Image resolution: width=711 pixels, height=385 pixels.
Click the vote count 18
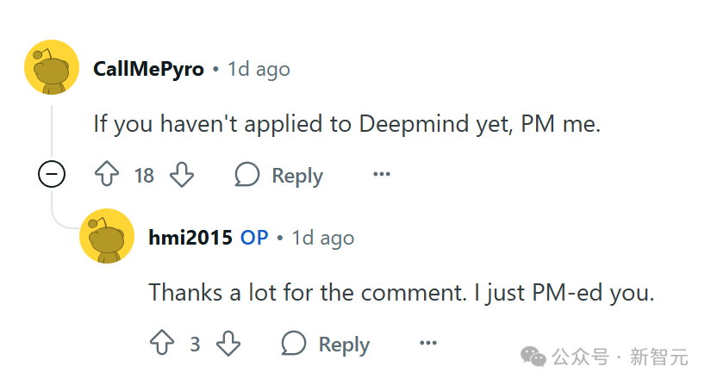(144, 176)
